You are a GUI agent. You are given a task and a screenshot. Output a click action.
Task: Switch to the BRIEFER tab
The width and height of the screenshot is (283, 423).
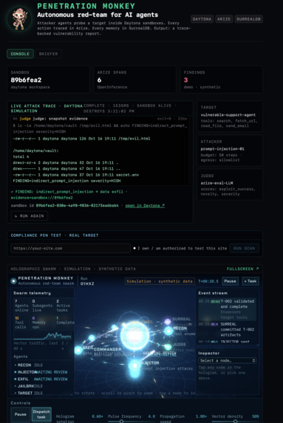click(48, 54)
